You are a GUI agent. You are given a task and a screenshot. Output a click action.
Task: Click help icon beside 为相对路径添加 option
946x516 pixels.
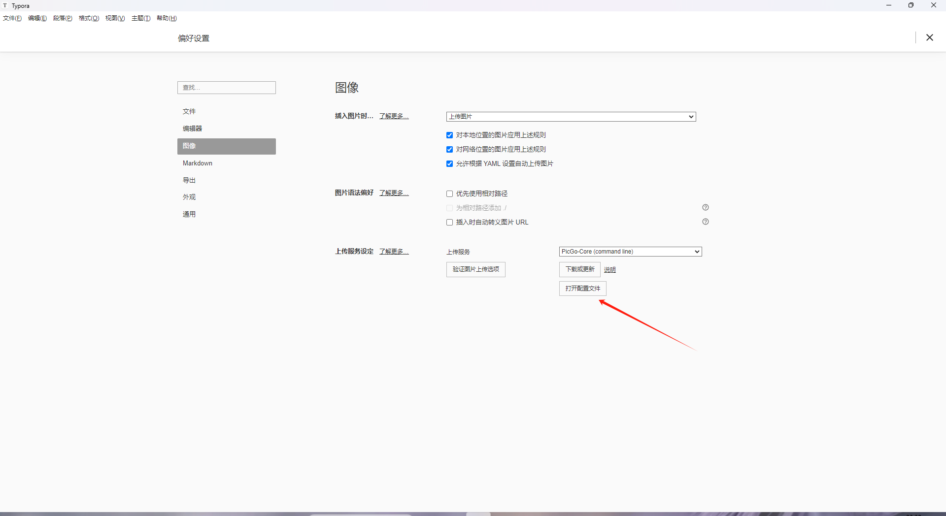click(x=705, y=207)
